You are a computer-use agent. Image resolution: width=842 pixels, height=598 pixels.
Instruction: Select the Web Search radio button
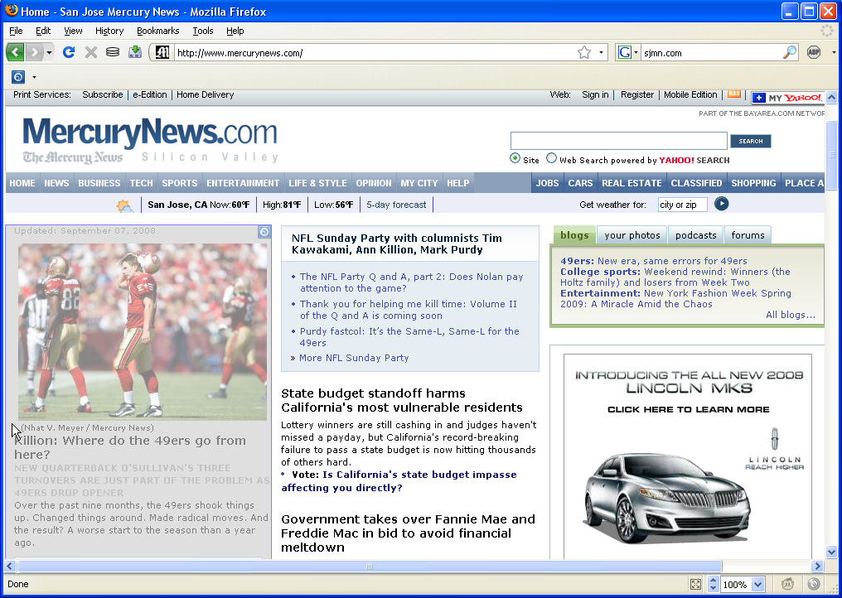point(551,158)
